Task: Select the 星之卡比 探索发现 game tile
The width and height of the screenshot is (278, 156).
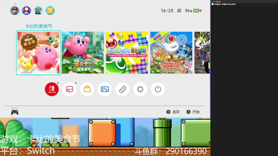Action: 83,53
